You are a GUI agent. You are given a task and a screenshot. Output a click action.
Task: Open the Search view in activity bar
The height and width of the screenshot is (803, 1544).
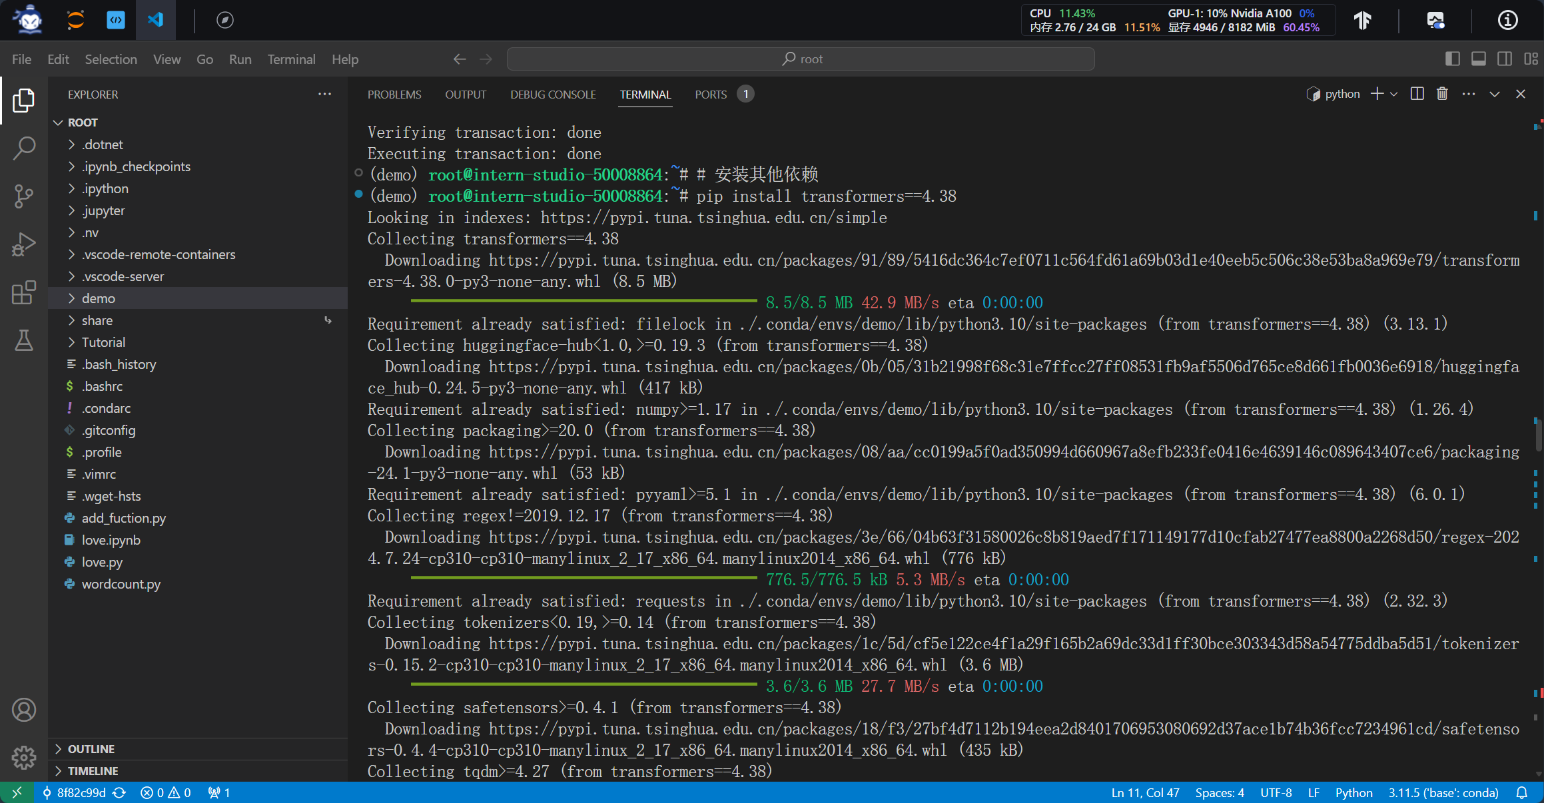click(24, 148)
